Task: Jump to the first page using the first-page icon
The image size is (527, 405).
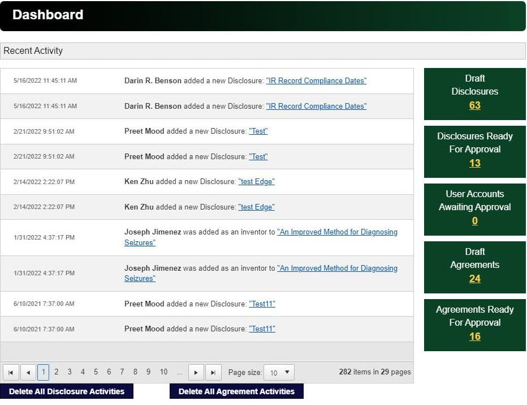Action: point(11,372)
